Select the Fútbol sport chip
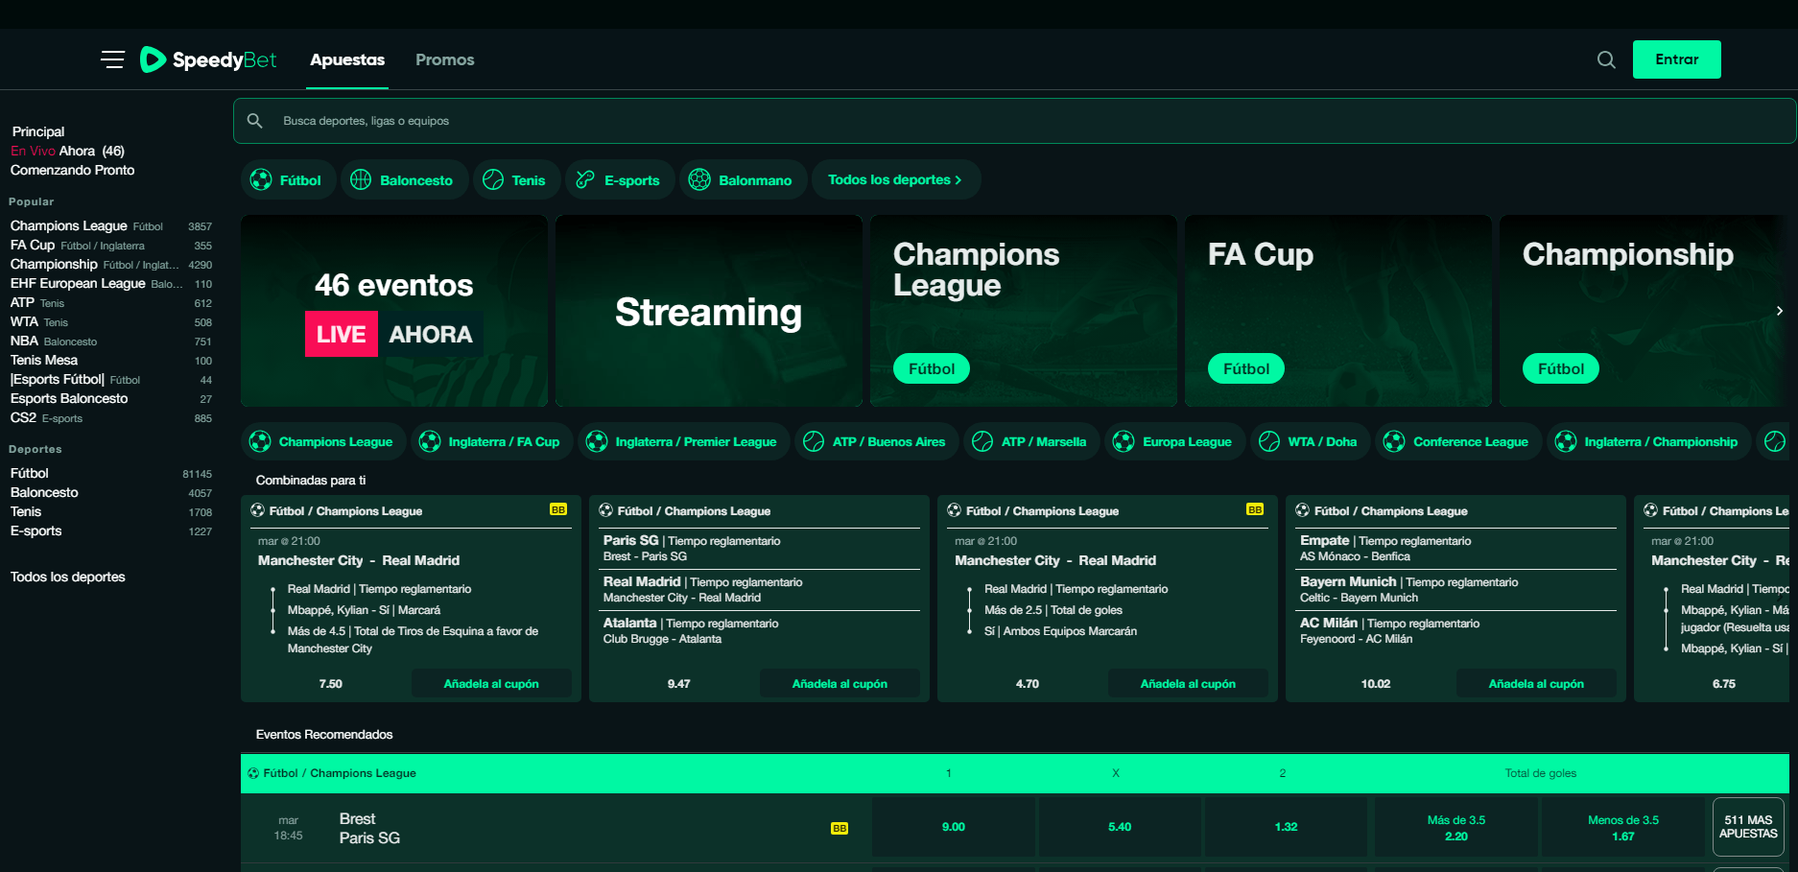This screenshot has height=872, width=1798. coord(288,180)
